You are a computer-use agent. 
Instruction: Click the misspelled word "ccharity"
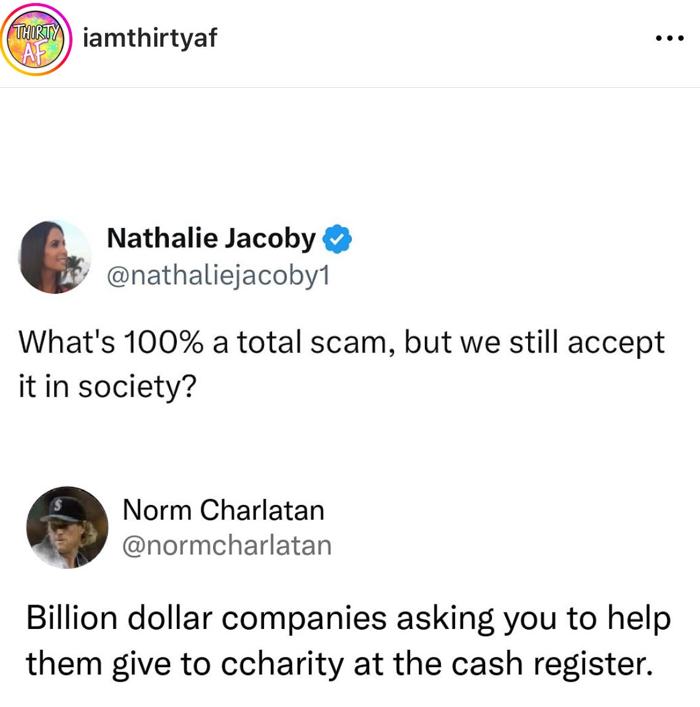pyautogui.click(x=282, y=665)
